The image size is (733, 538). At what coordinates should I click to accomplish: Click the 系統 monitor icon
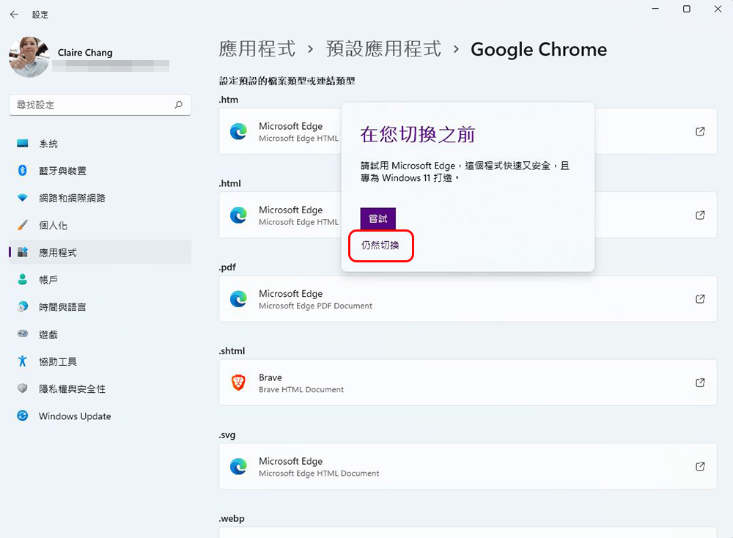point(23,143)
